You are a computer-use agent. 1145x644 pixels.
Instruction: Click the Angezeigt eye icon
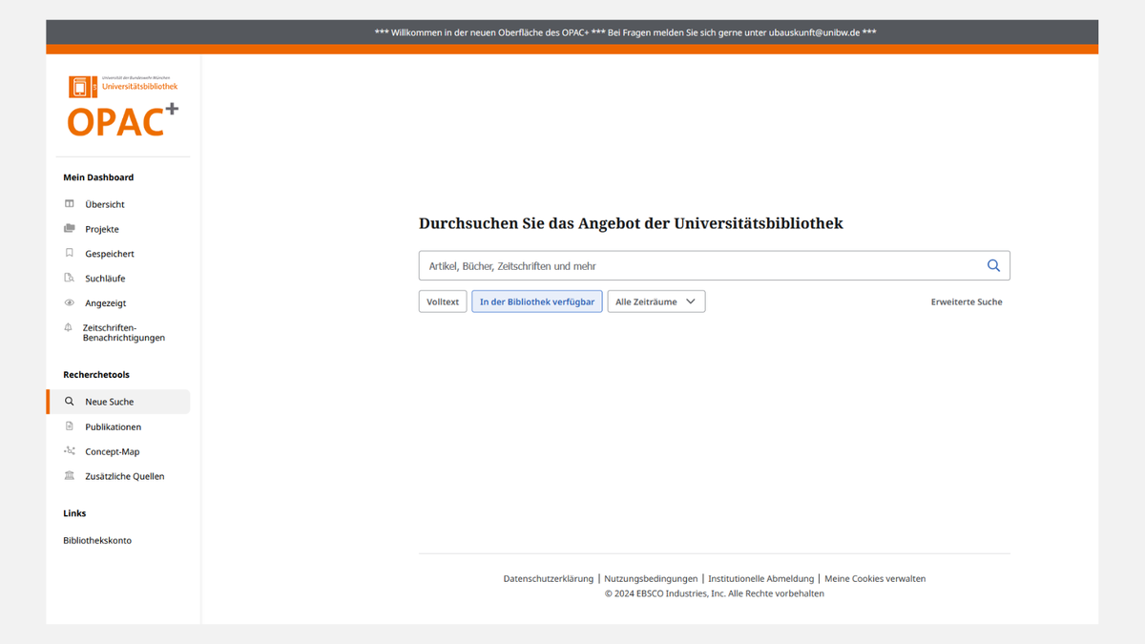pyautogui.click(x=69, y=303)
